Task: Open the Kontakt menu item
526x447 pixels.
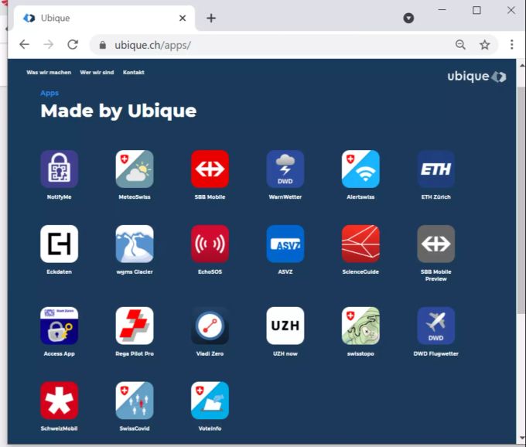Action: [x=134, y=73]
